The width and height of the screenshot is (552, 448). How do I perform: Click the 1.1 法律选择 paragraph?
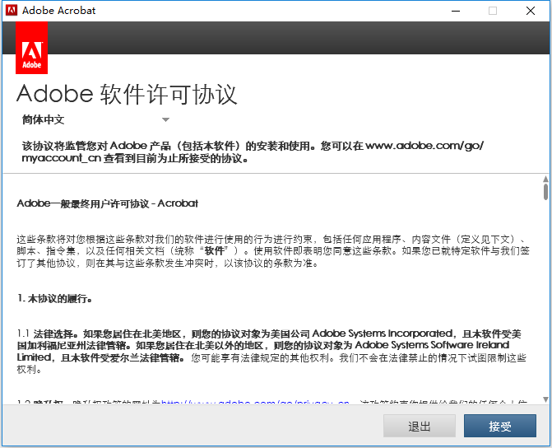click(x=271, y=351)
